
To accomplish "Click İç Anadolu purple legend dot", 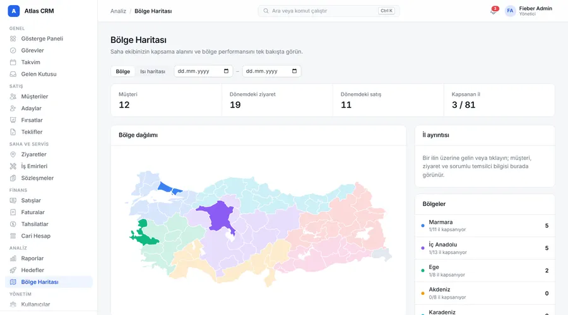I will (423, 248).
